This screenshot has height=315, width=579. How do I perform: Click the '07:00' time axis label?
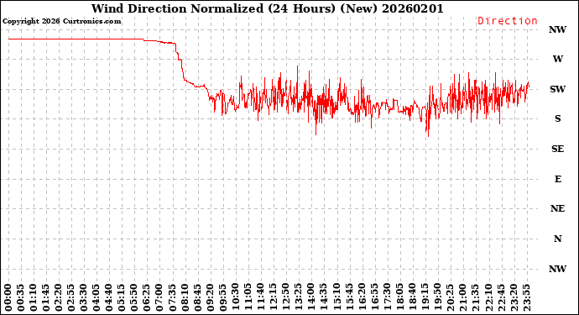click(159, 298)
